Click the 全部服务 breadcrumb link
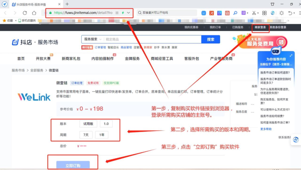301x170 pixels. pos(37,70)
